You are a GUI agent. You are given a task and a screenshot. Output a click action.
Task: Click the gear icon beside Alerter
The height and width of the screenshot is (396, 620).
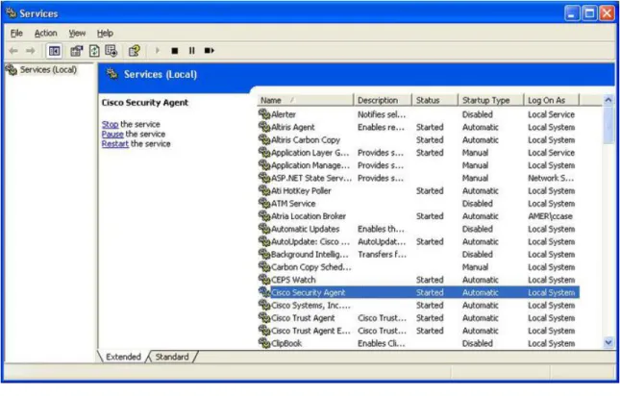coord(263,114)
